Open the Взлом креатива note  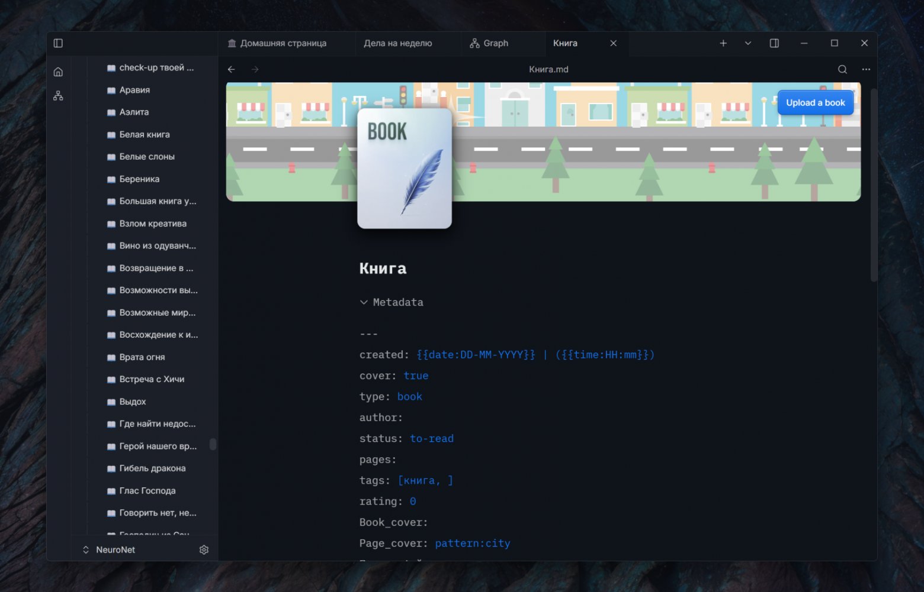click(x=153, y=224)
